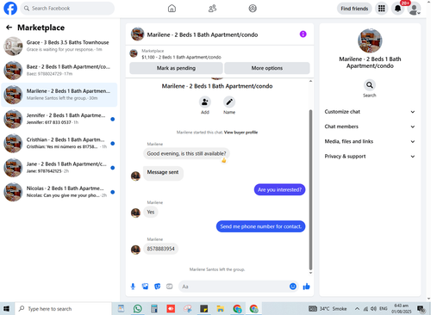This screenshot has width=431, height=315.
Task: Click More options button
Action: [x=267, y=68]
